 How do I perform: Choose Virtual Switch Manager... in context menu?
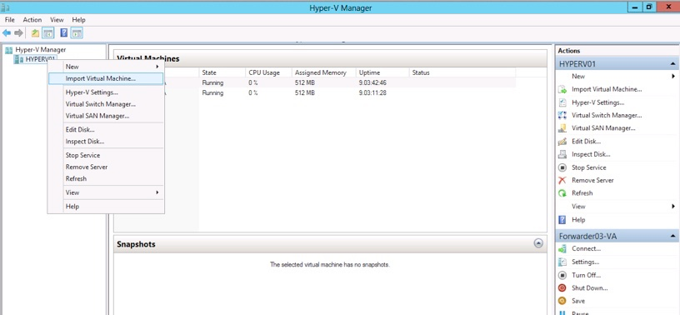click(x=106, y=104)
